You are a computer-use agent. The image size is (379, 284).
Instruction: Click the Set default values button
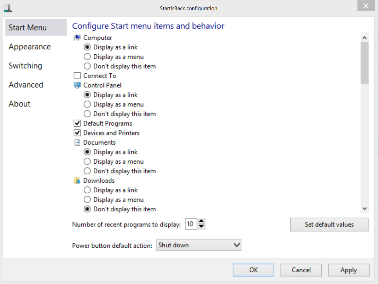(x=329, y=225)
